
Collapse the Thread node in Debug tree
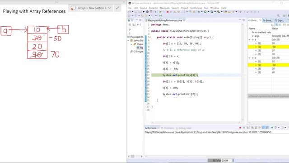point(131,44)
